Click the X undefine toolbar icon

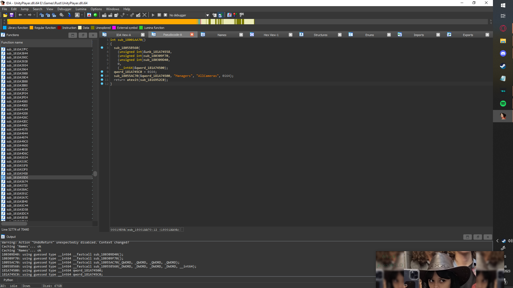(x=145, y=15)
